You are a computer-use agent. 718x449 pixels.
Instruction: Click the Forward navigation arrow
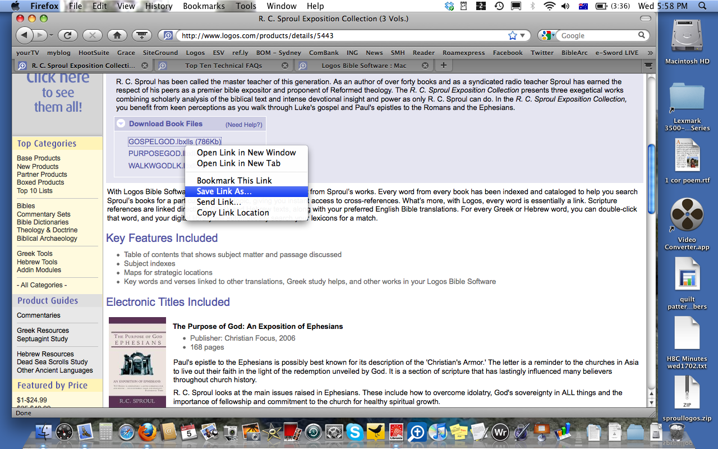[41, 35]
